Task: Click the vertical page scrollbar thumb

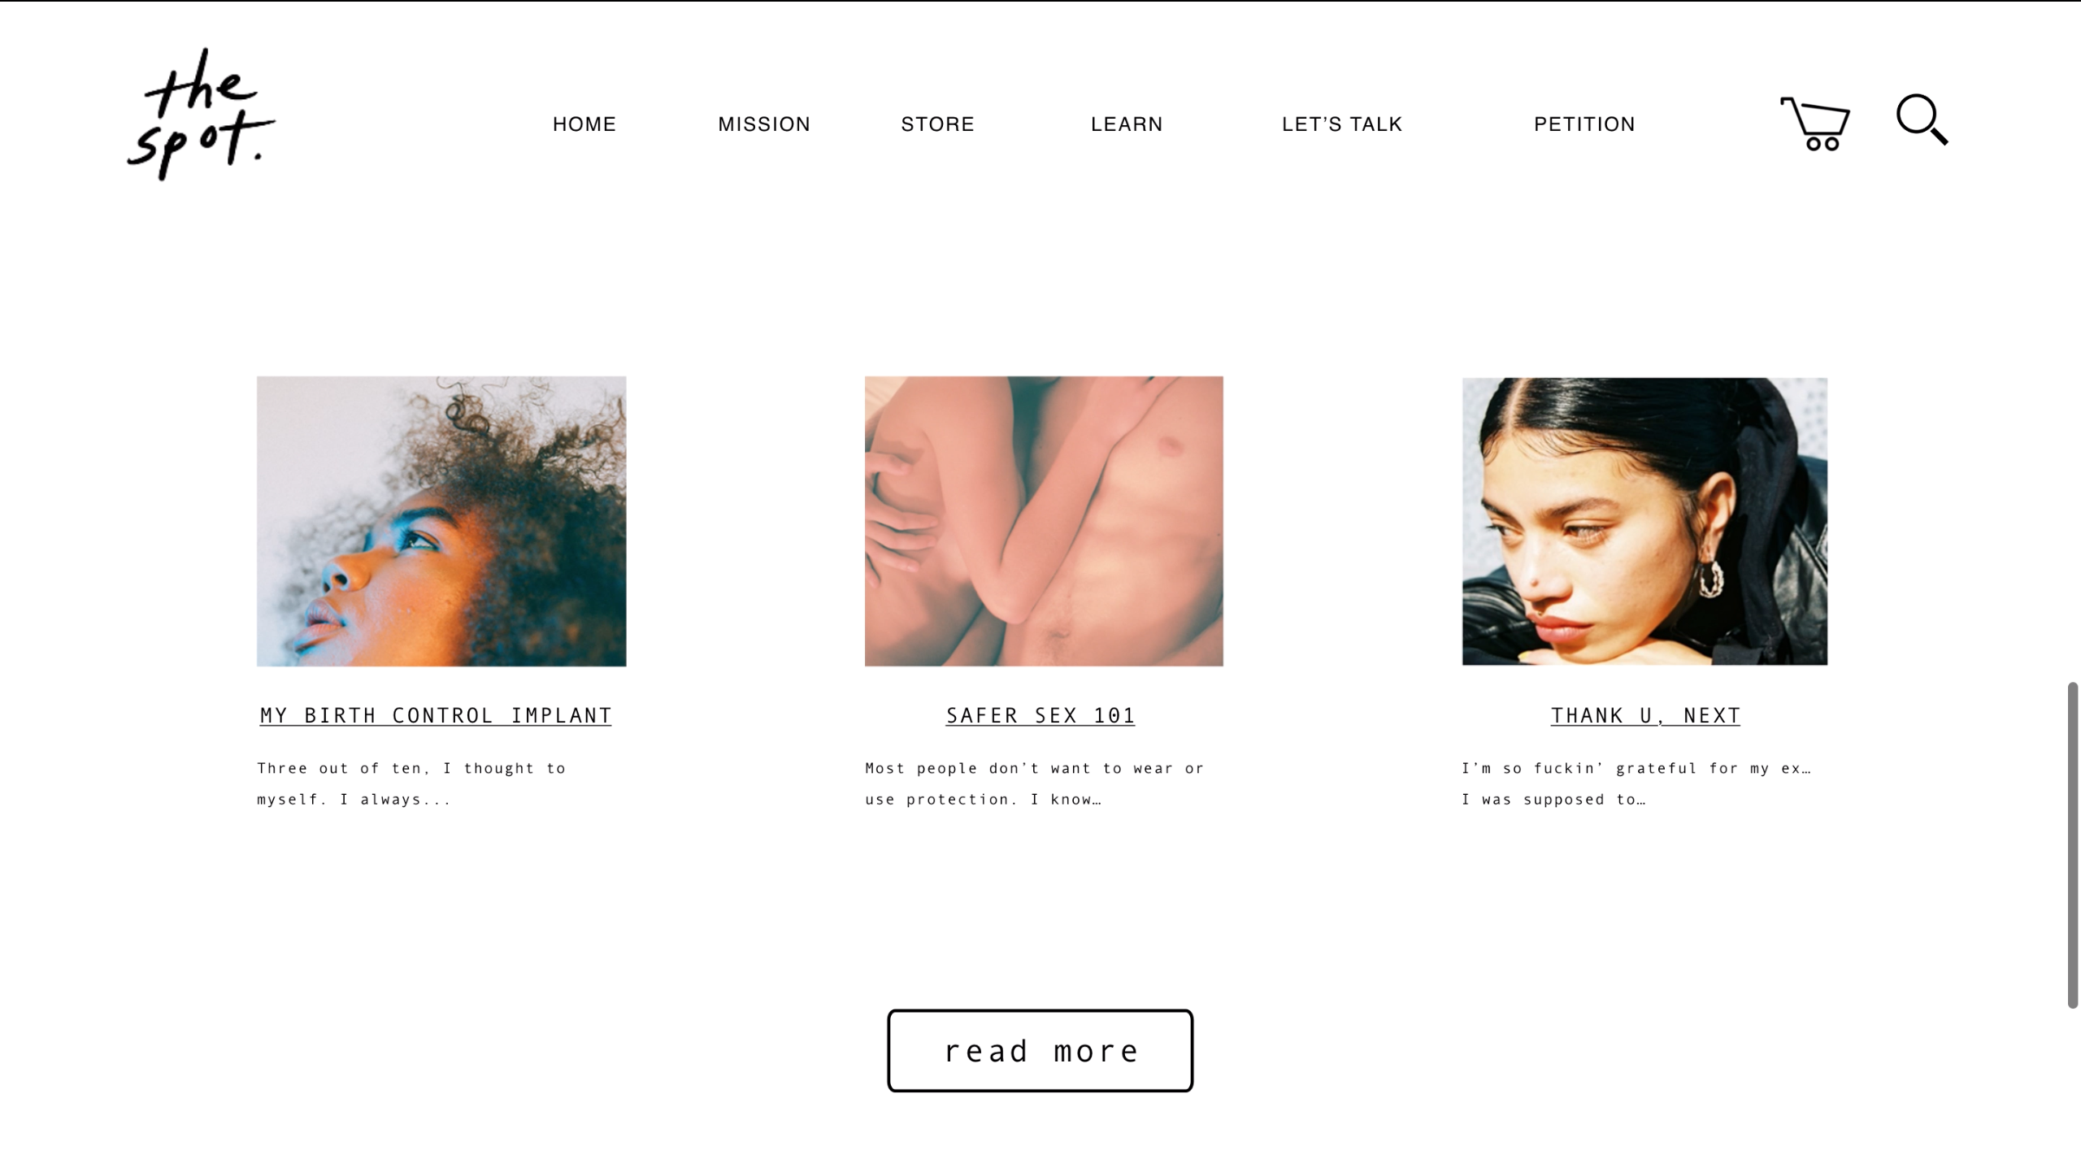Action: [2073, 845]
